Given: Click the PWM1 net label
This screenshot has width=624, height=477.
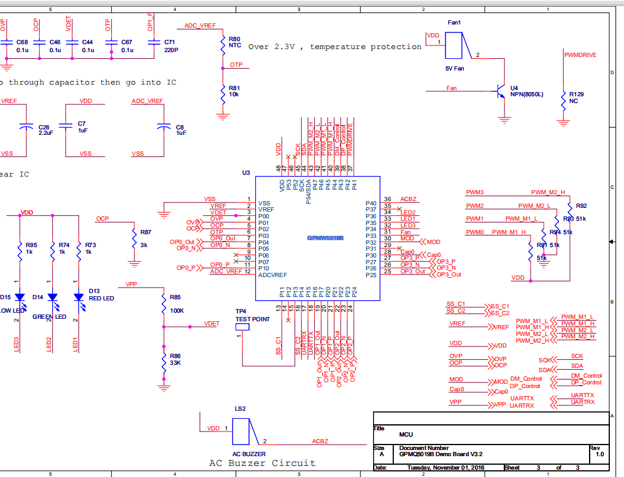Looking at the screenshot, I should tap(475, 219).
